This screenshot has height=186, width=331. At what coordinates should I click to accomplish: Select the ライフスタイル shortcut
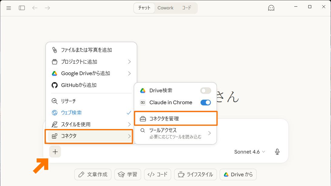[195, 174]
